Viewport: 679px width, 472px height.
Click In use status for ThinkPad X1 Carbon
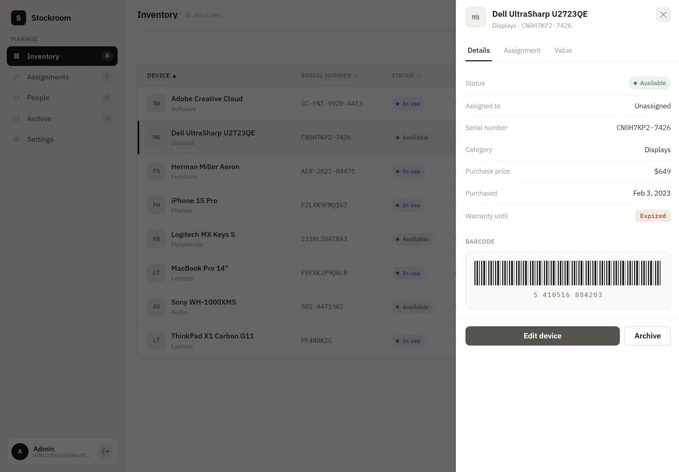pyautogui.click(x=408, y=341)
